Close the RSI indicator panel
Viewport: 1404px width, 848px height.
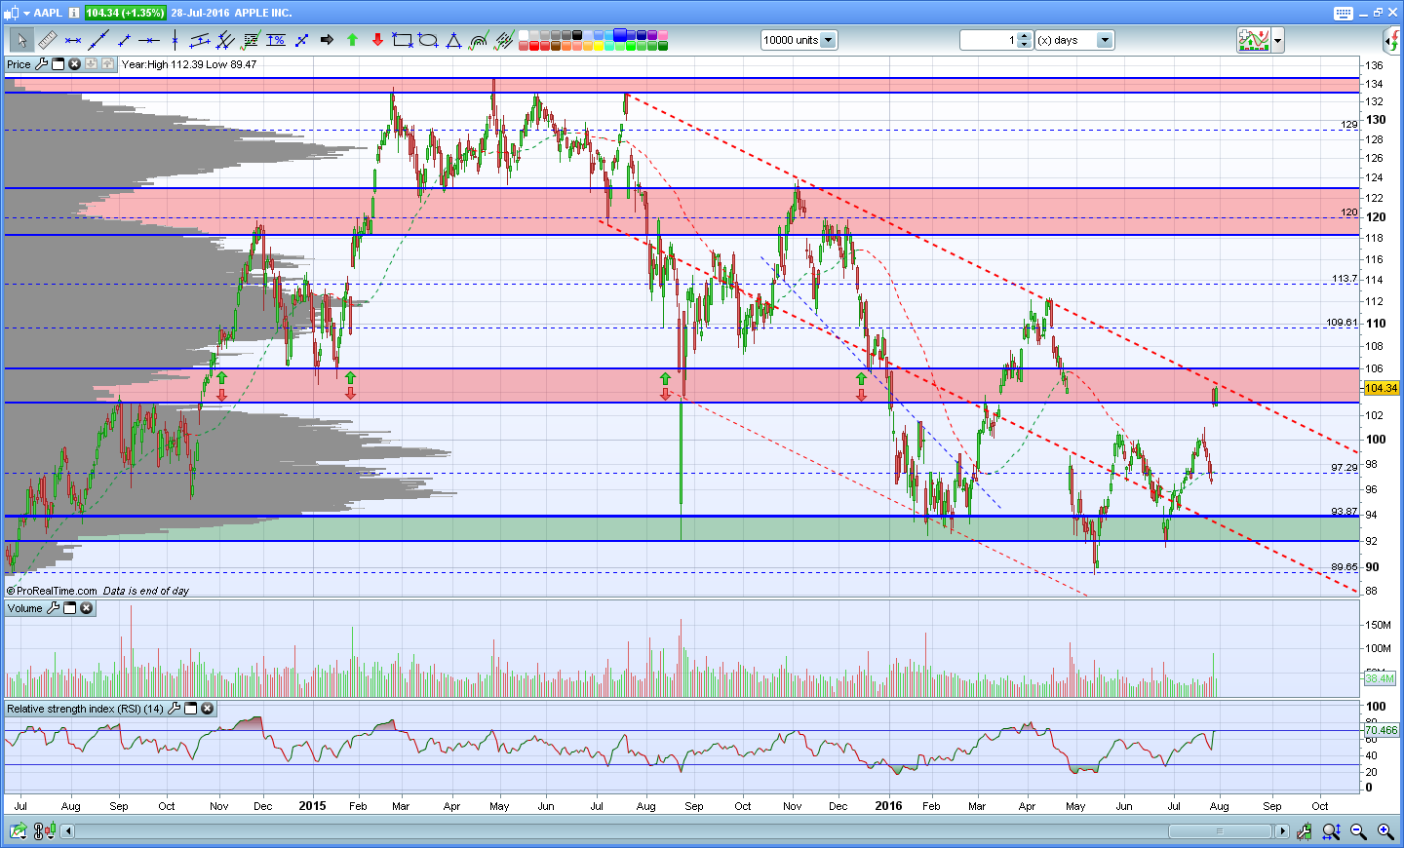[207, 709]
